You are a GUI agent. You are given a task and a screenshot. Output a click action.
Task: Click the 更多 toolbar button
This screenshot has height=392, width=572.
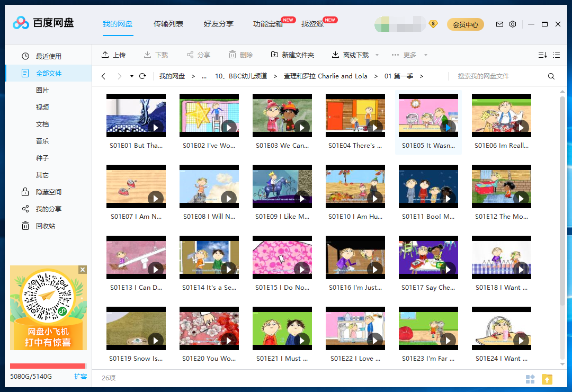pyautogui.click(x=404, y=55)
